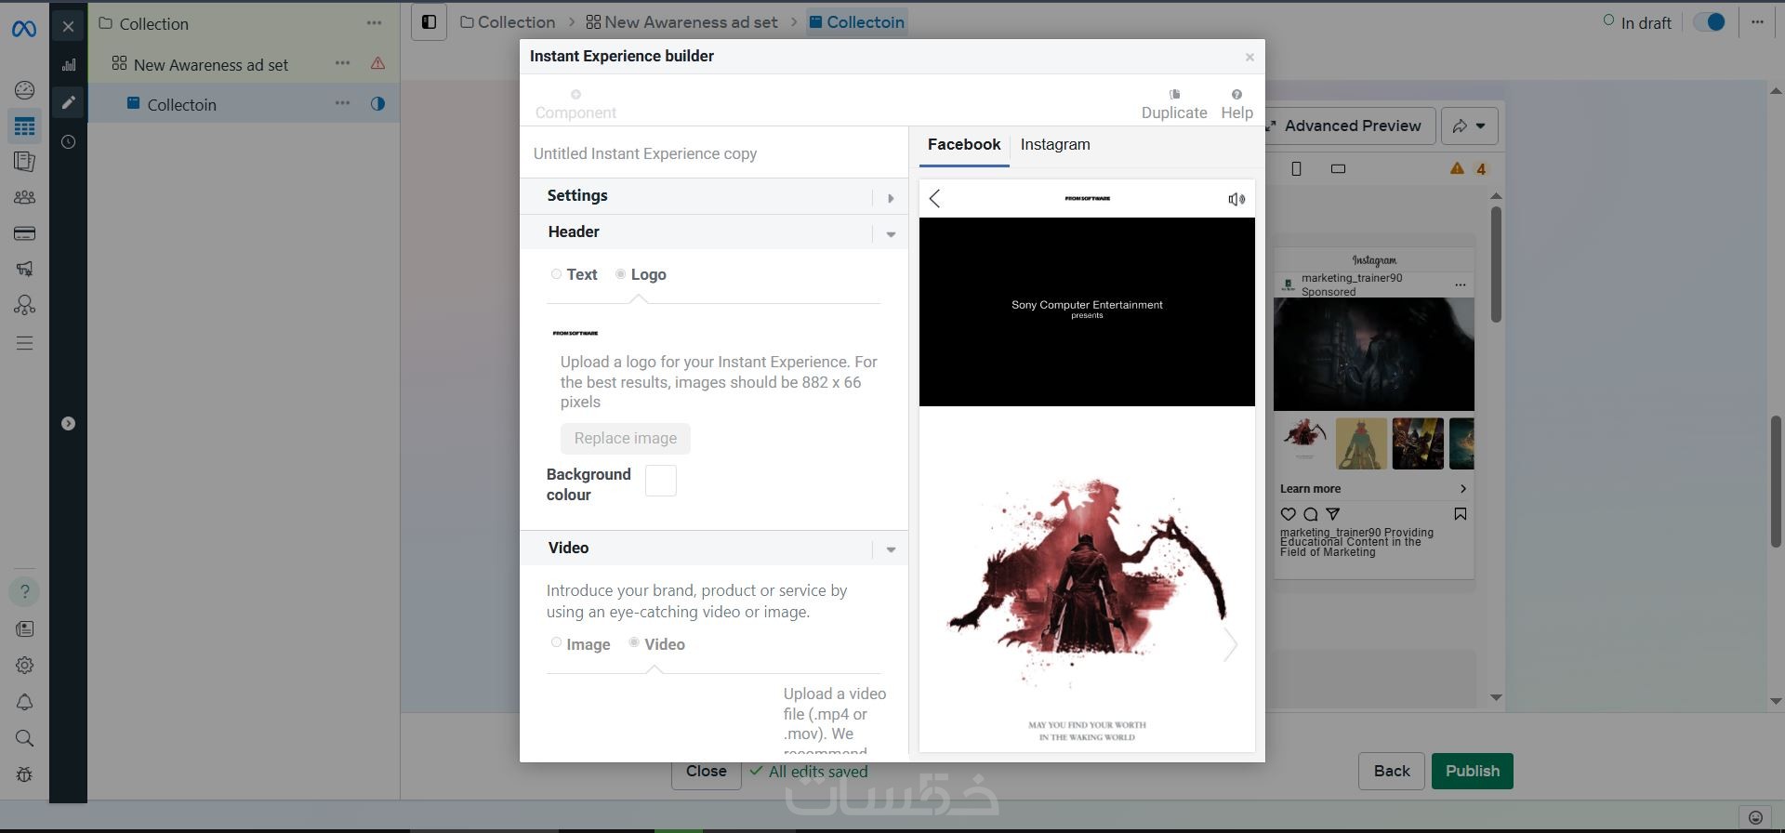Open Audiences people icon in sidebar

coord(24,197)
